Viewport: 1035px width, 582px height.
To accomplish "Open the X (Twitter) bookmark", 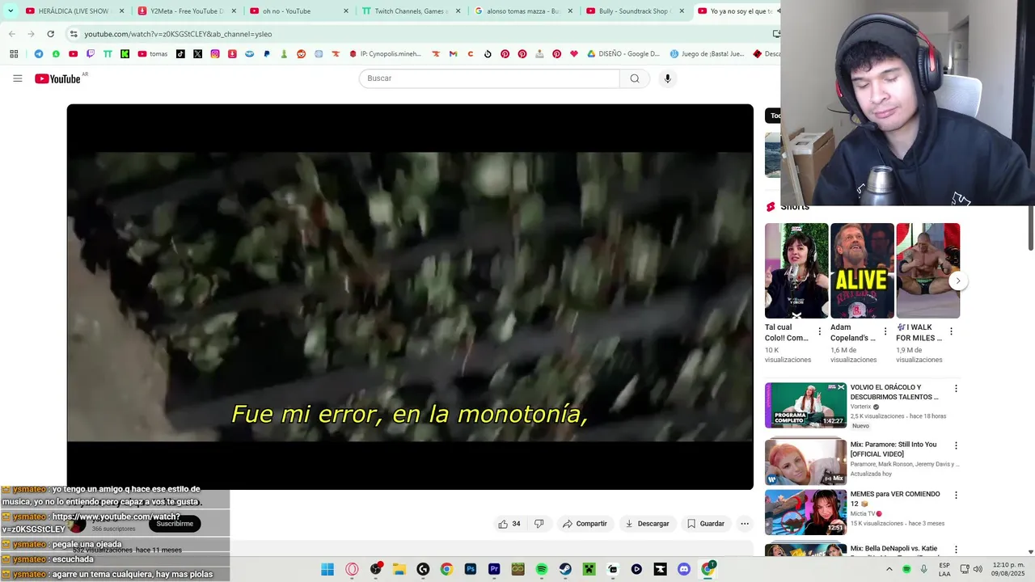I will 197,54.
